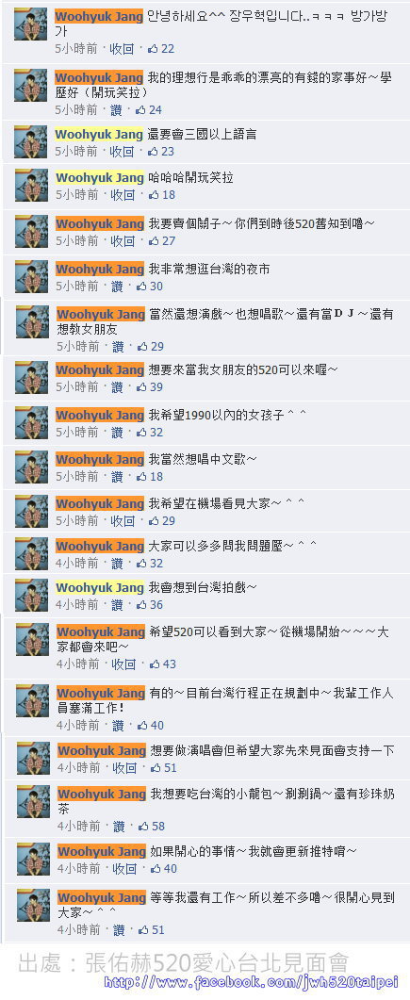The image size is (410, 1000).
Task: Unlike the Korean greeting comment via 收回
Action: (122, 48)
